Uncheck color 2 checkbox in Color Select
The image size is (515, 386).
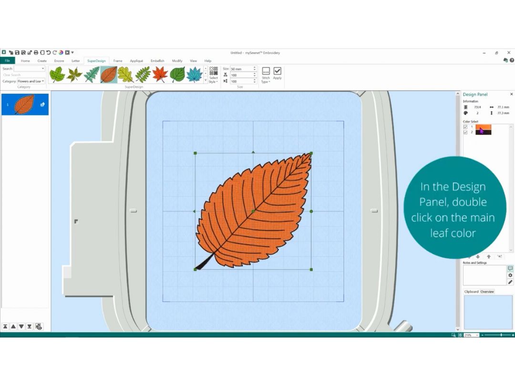click(x=465, y=132)
